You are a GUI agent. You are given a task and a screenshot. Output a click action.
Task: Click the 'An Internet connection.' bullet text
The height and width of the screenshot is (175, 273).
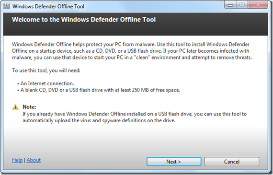pyautogui.click(x=47, y=83)
